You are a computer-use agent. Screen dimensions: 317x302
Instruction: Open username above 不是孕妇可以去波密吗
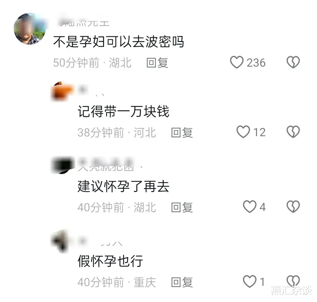[x=83, y=23]
